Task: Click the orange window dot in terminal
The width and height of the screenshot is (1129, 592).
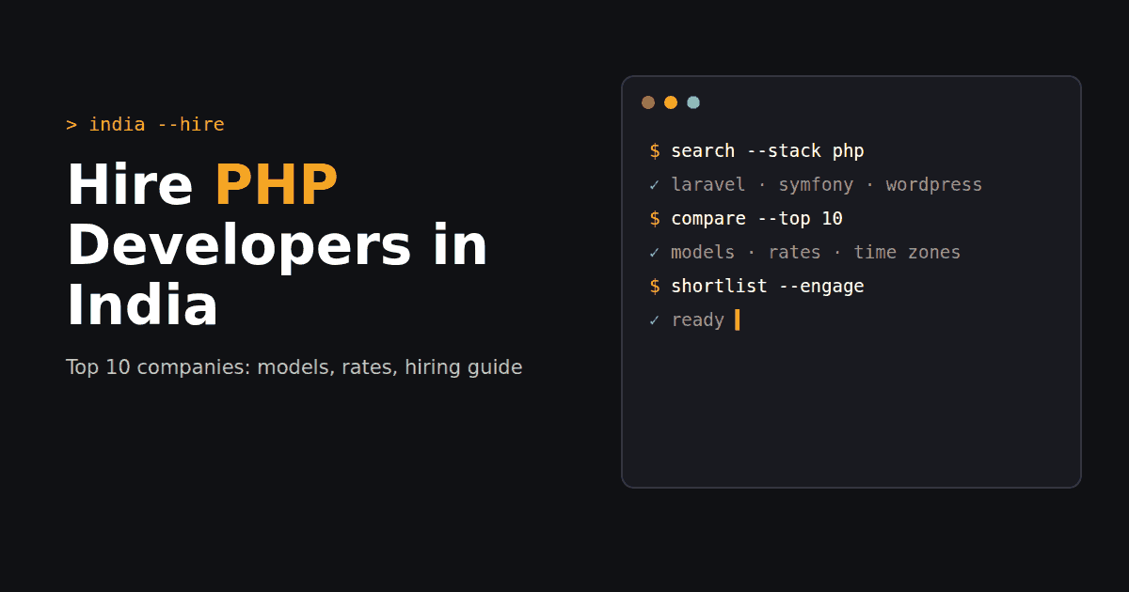Action: coord(671,102)
